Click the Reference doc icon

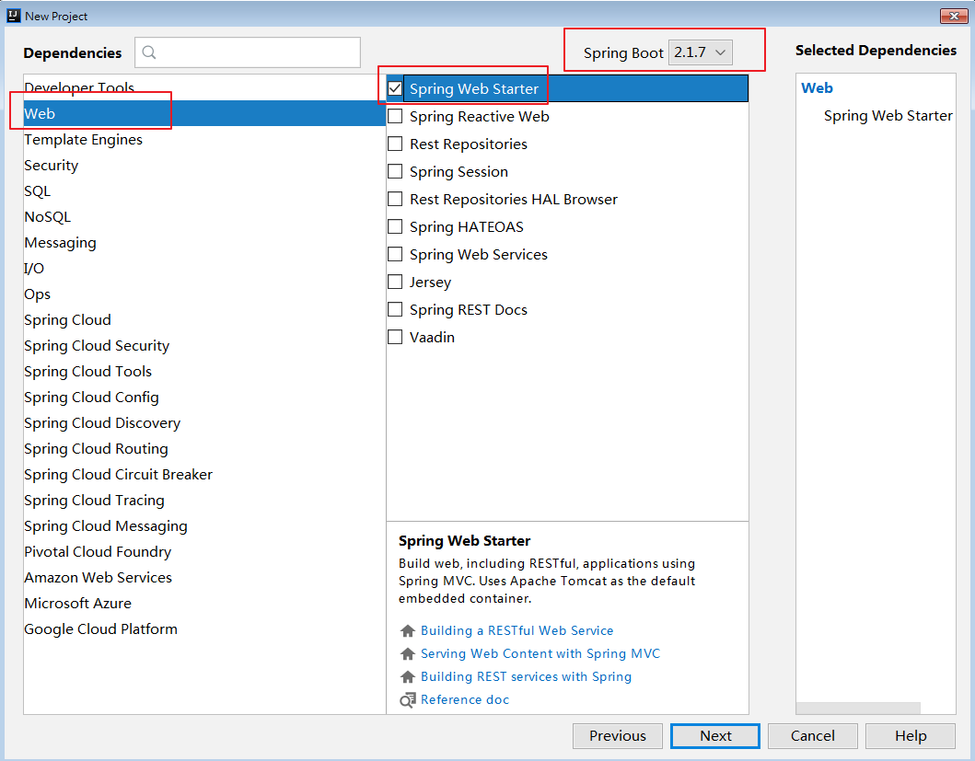pyautogui.click(x=407, y=700)
